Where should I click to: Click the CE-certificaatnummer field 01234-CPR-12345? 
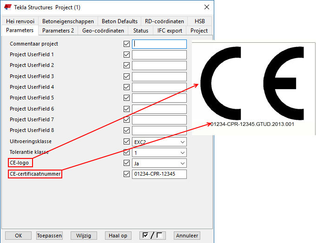coord(159,174)
